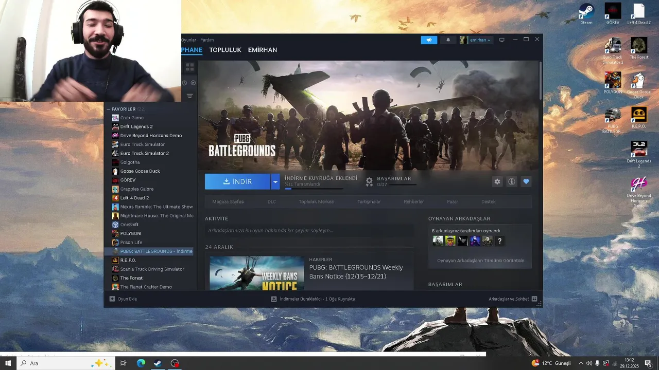Screen dimensions: 659x370
Task: Open Windows Start menu
Action: click(8, 363)
